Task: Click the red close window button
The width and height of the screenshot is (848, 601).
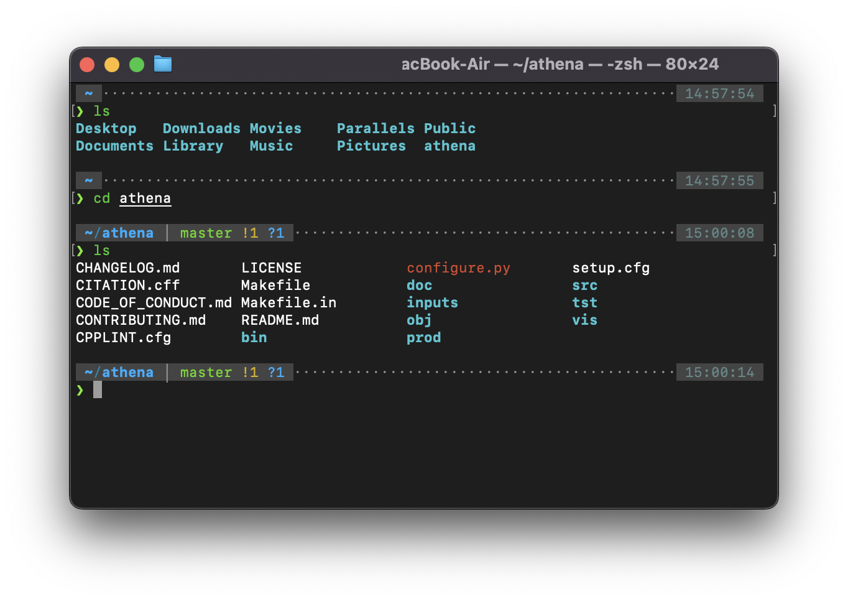Action: pos(87,65)
